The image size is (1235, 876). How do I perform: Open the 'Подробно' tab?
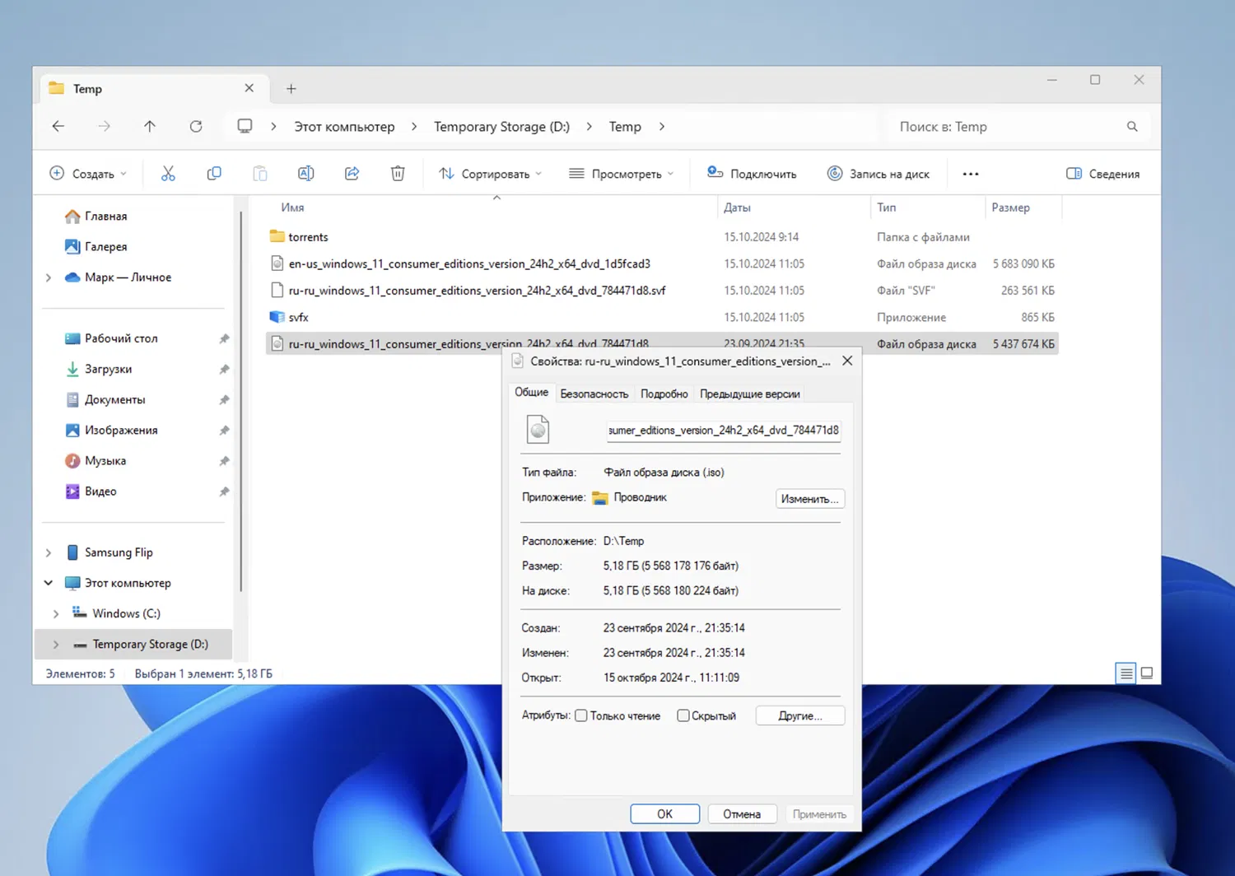point(664,394)
